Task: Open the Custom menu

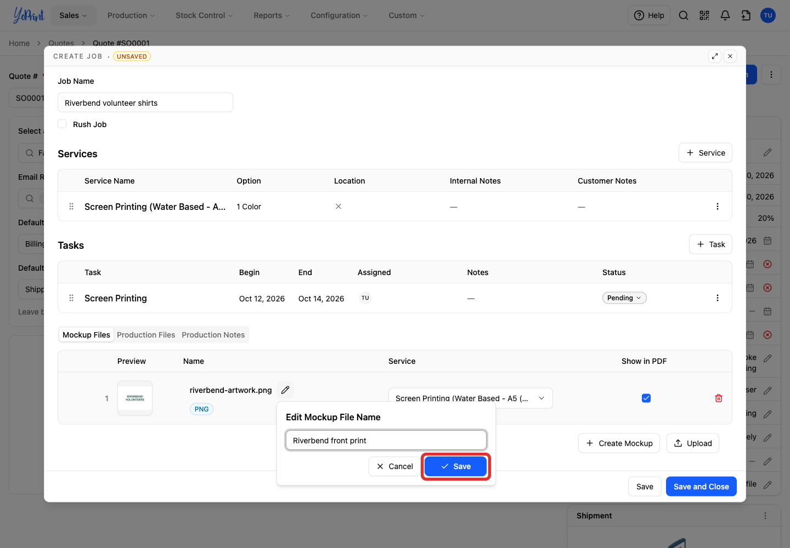Action: (x=407, y=15)
